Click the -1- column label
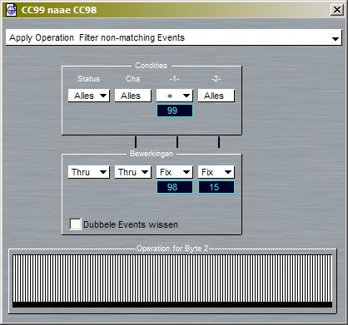The height and width of the screenshot is (325, 348). (174, 79)
